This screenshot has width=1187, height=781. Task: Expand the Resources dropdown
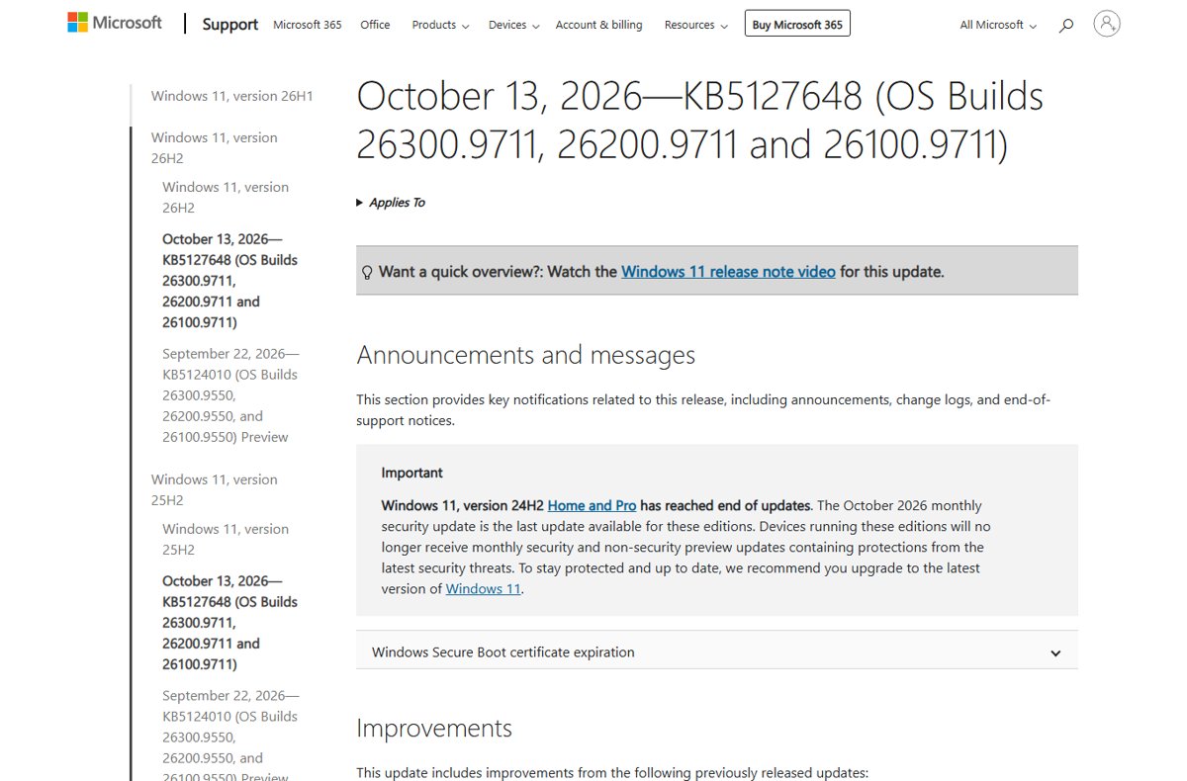pos(696,25)
